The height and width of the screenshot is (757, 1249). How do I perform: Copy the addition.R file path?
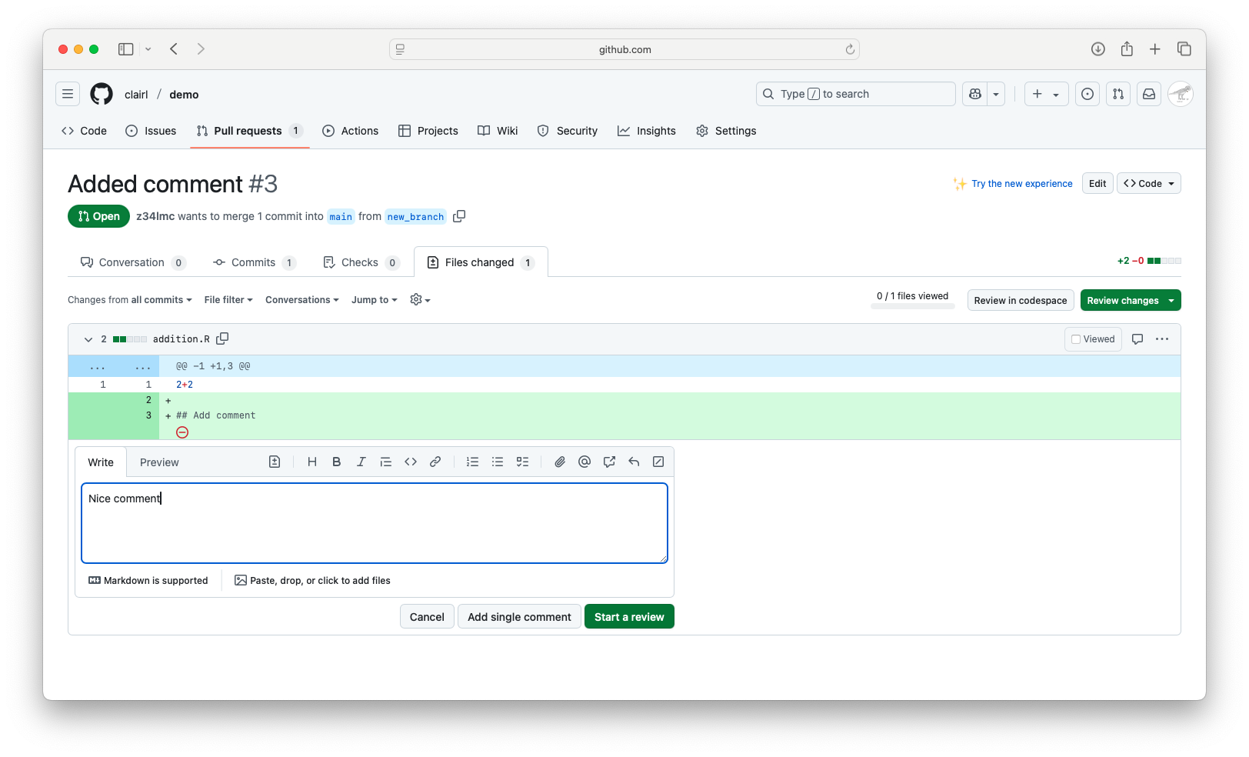223,338
